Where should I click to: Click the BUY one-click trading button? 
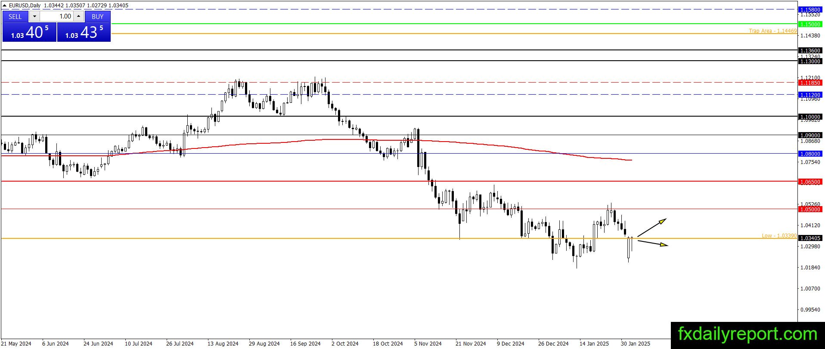(98, 16)
